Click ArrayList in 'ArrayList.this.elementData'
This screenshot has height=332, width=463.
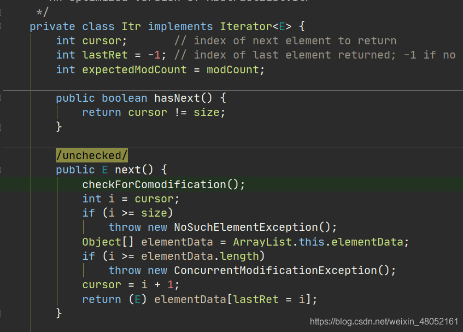tap(262, 242)
